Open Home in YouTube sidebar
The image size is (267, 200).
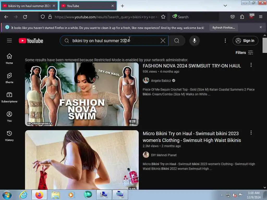[x=9, y=59]
